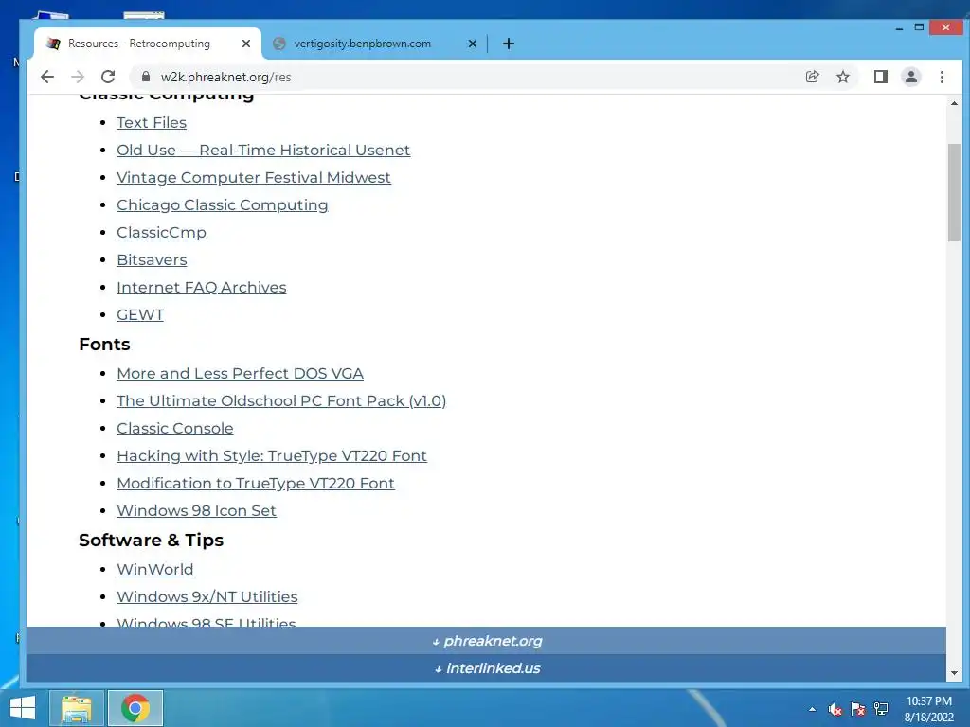
Task: Open the Windows 98 Icon Set link
Action: [197, 510]
